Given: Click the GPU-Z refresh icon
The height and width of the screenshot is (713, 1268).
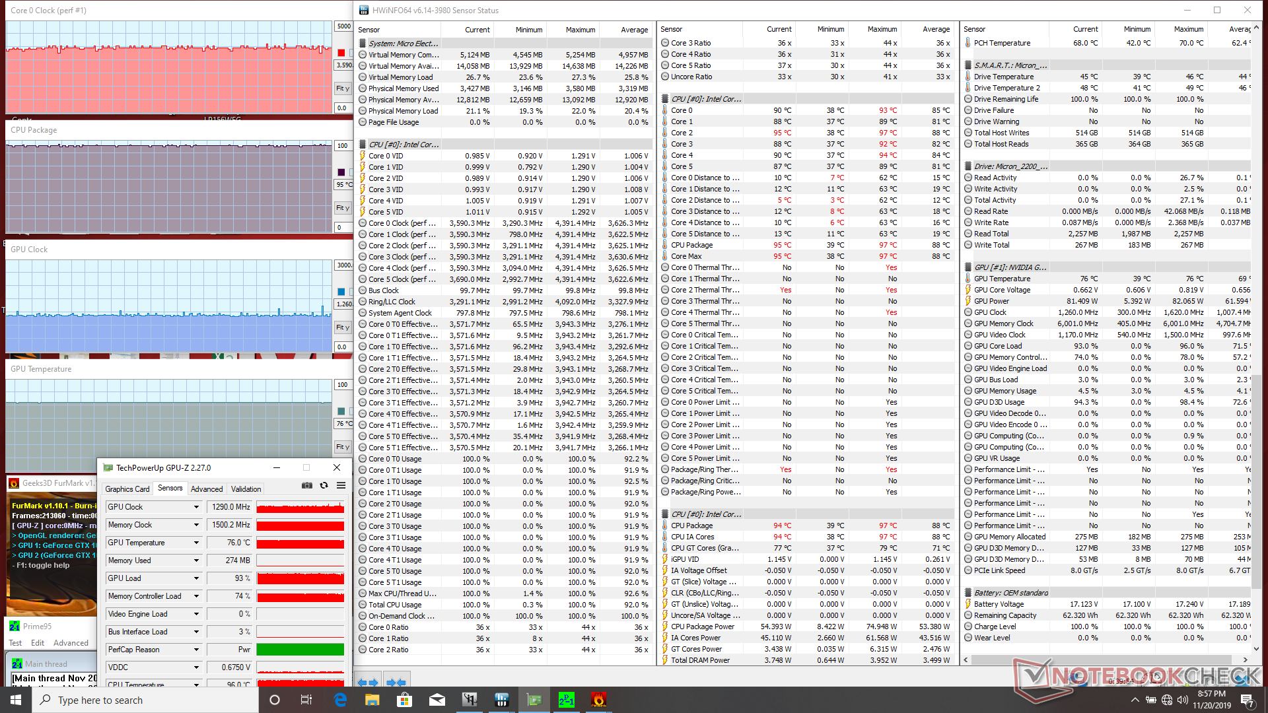Looking at the screenshot, I should (324, 485).
